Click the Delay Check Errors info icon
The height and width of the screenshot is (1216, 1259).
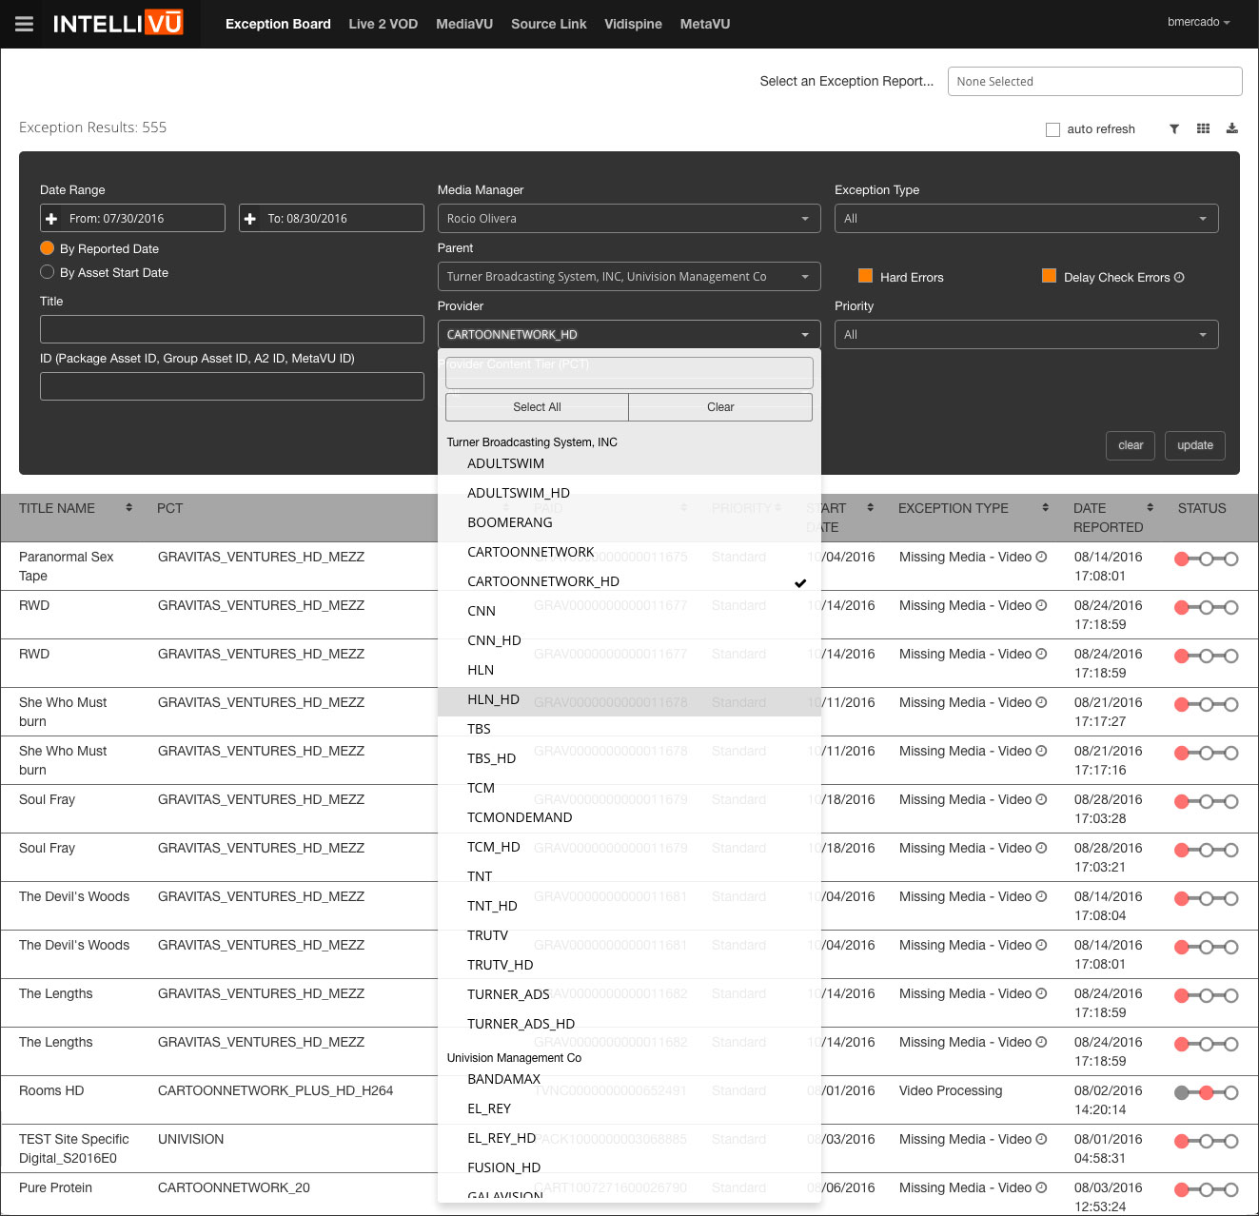[1179, 277]
